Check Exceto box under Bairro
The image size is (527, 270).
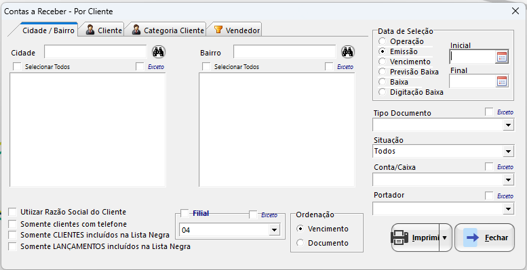329,66
